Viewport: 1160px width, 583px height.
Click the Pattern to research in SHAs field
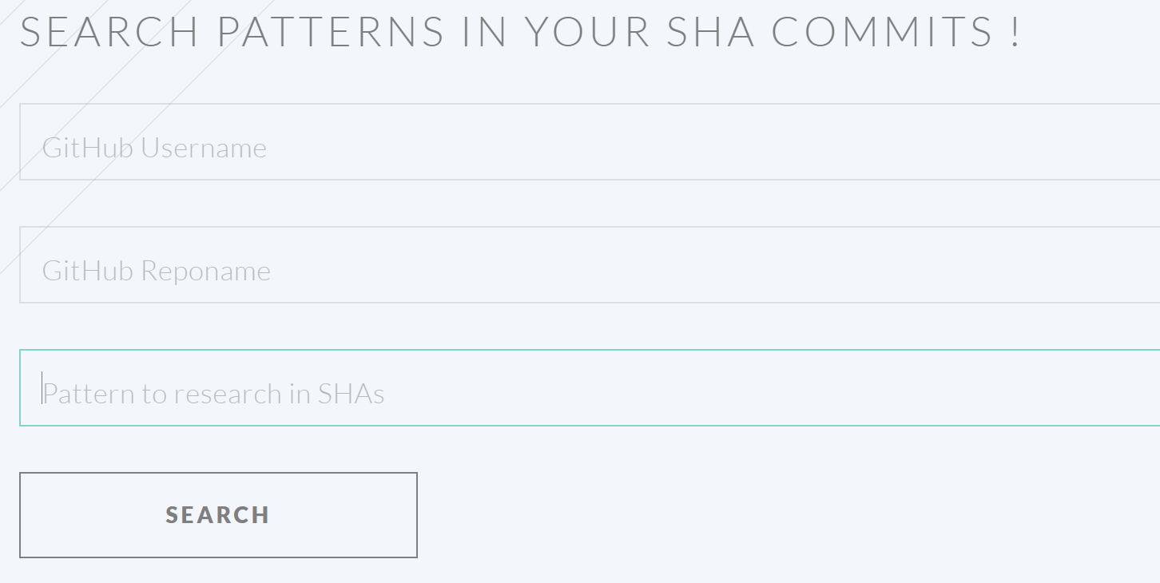pos(590,388)
